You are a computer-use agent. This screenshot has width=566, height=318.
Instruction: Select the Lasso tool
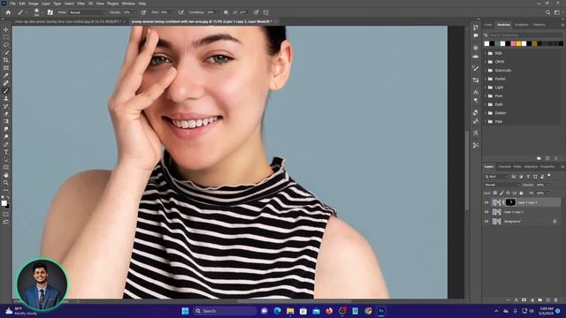pos(6,45)
